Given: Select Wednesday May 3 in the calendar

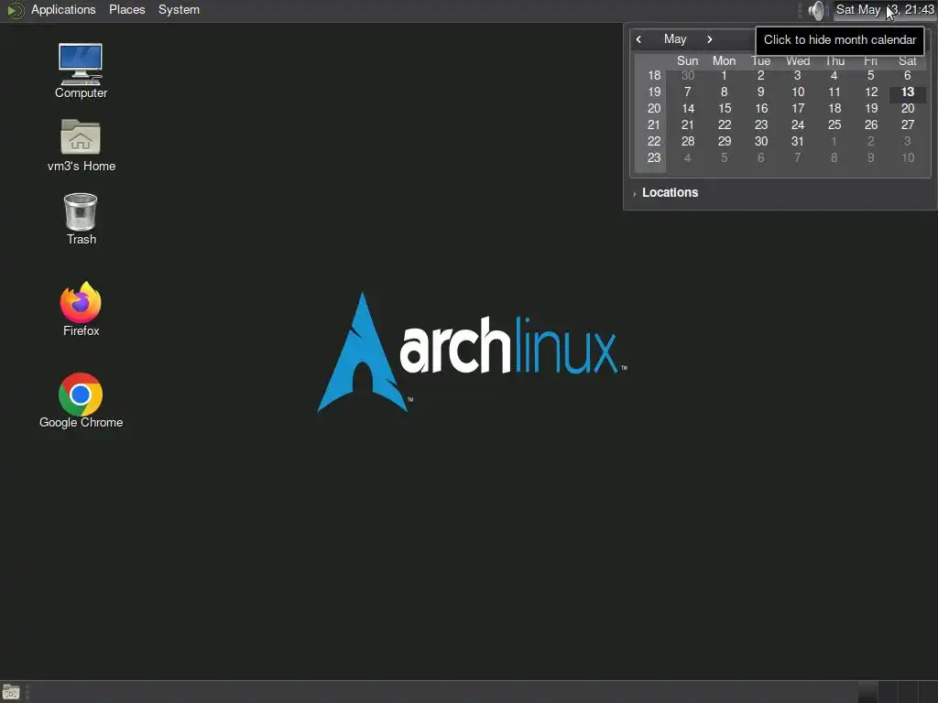Looking at the screenshot, I should [798, 75].
